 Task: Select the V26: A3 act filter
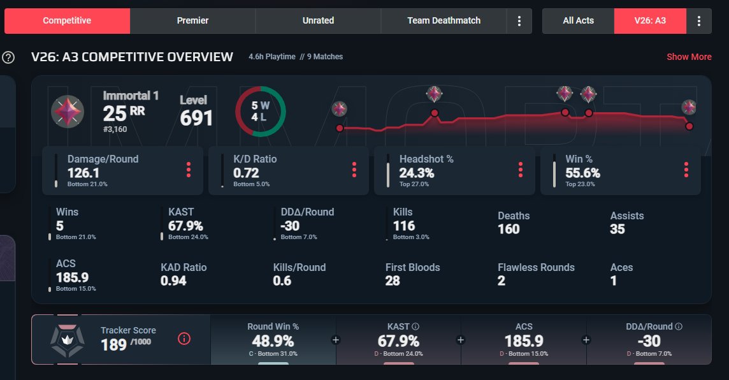coord(650,21)
